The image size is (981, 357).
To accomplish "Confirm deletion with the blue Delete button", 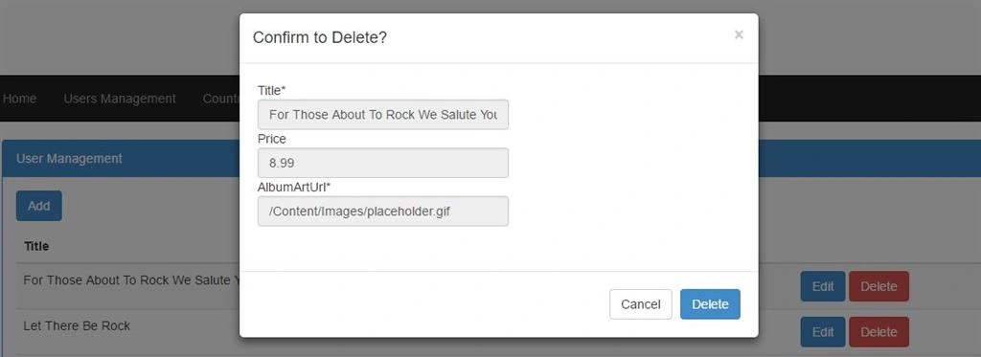I will (x=710, y=303).
